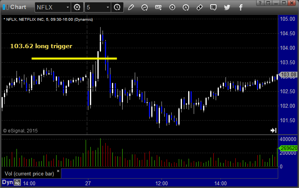This screenshot has height=188, width=299.
Task: Share chart via Twitter icon
Action: tap(227, 7)
